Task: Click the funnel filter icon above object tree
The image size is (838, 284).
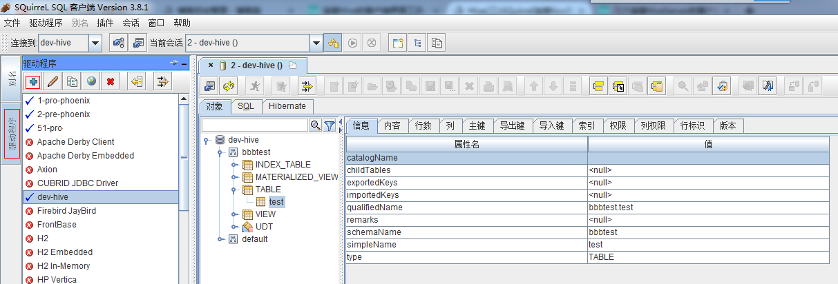Action: 330,125
